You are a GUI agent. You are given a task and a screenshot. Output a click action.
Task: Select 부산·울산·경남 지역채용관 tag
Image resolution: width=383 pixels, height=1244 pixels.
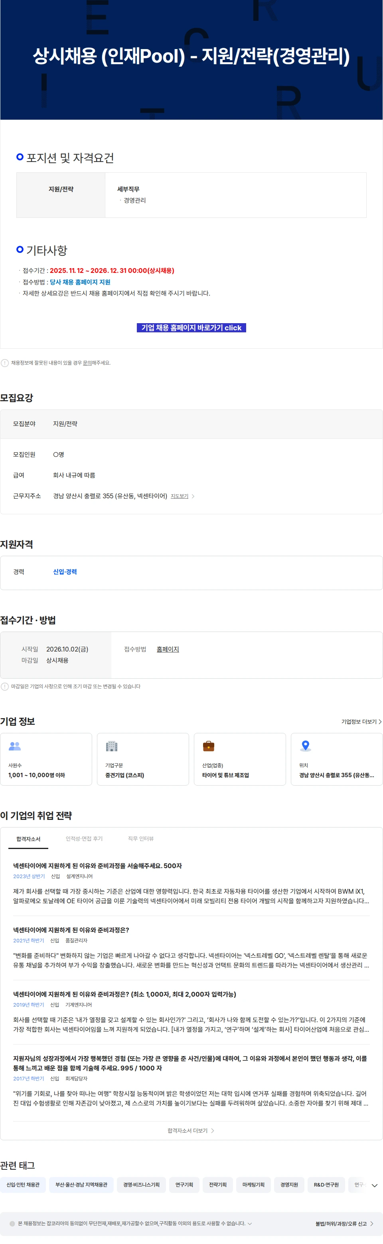point(81,1185)
